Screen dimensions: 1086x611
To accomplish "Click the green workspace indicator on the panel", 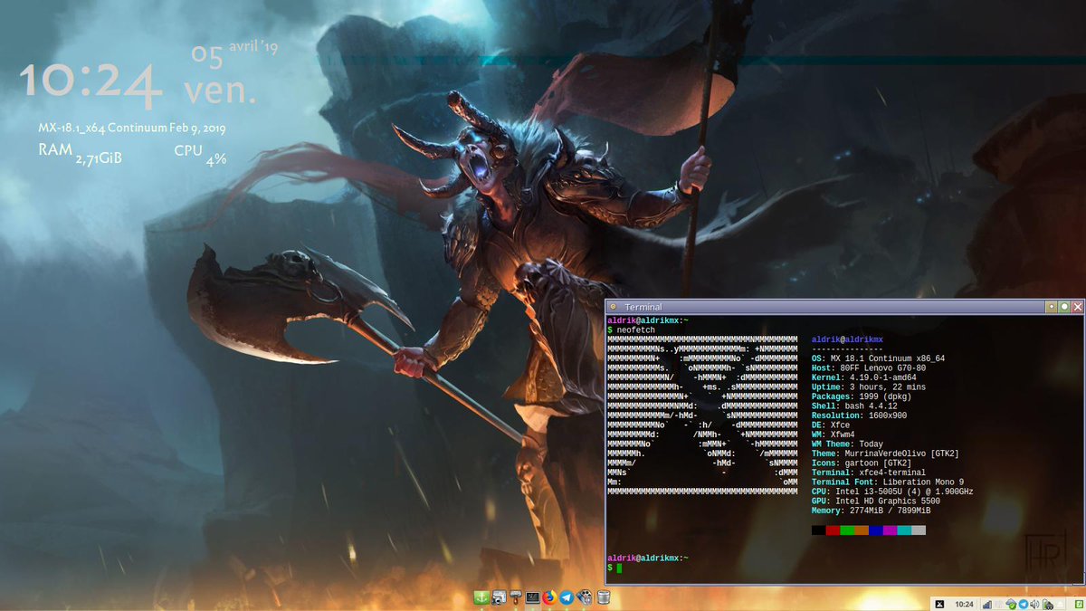I will click(x=1078, y=603).
